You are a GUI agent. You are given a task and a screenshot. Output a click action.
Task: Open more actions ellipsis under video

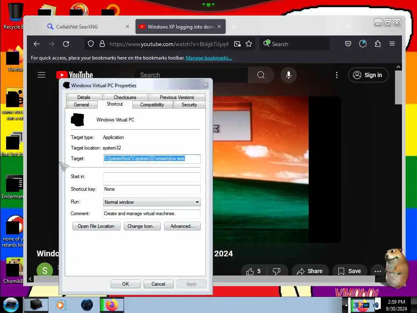click(x=377, y=271)
